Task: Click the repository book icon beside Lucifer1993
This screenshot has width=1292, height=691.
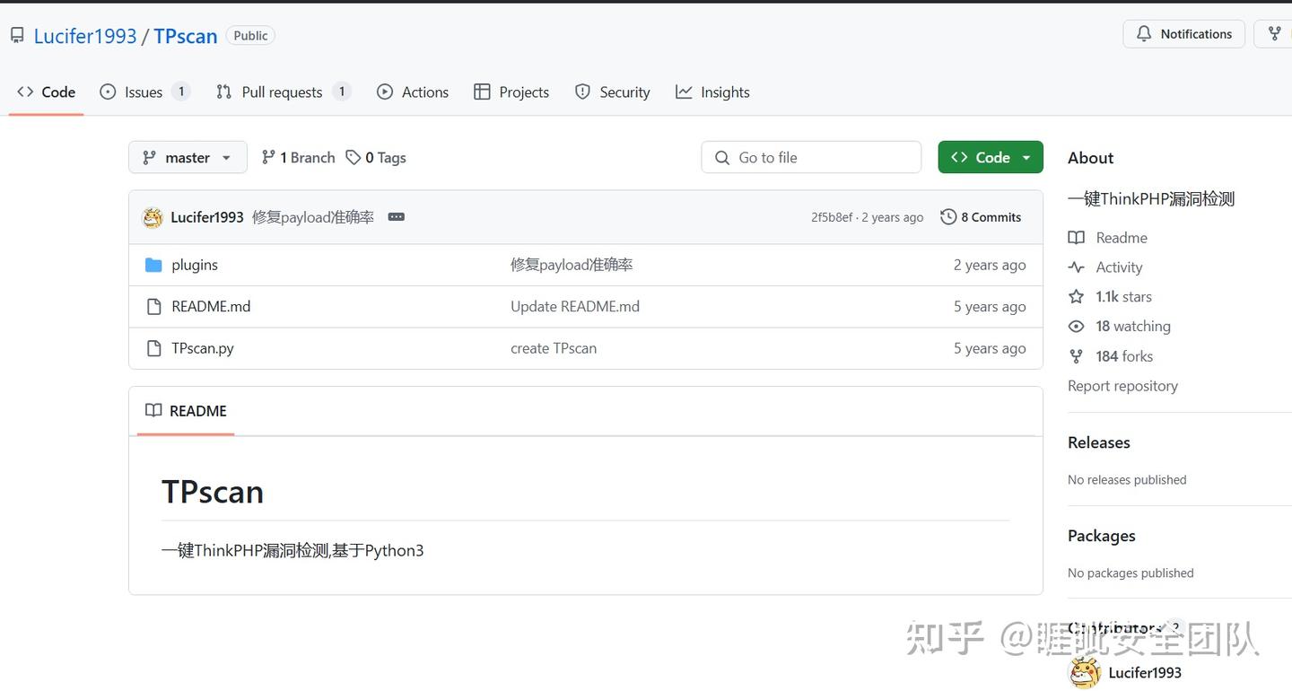Action: (x=17, y=35)
